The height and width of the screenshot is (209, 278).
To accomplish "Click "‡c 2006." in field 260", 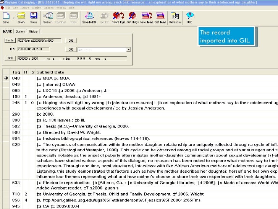I will [45, 114].
